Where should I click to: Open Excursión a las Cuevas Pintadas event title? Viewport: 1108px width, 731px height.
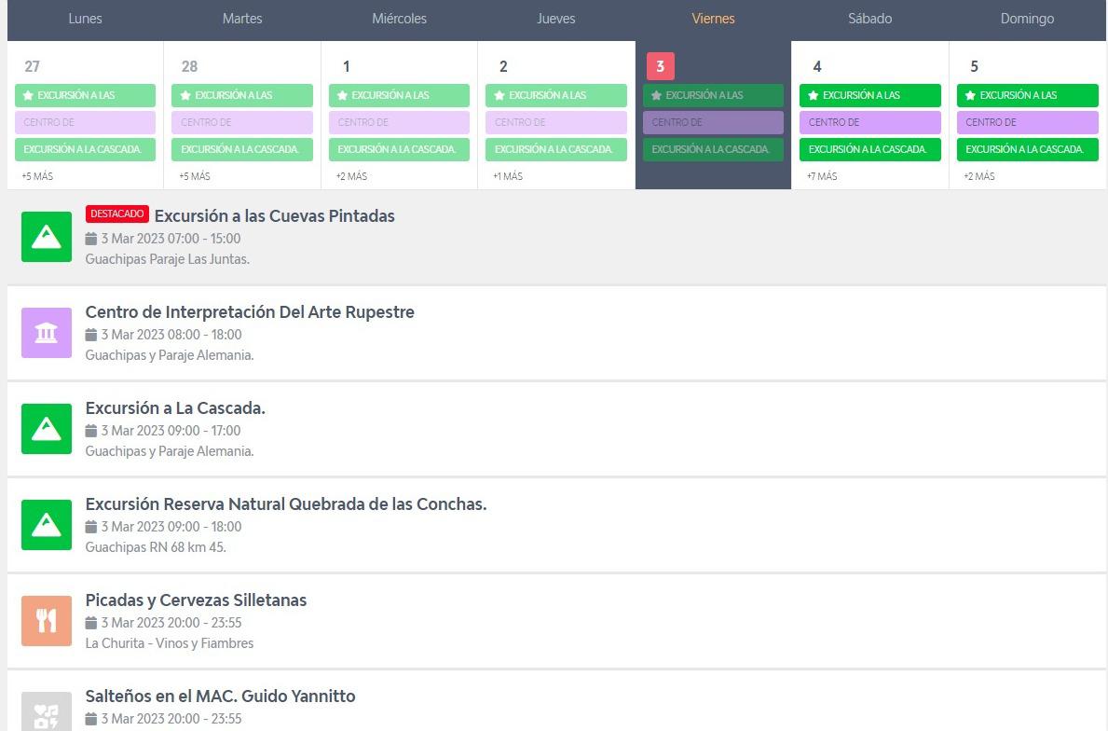tap(274, 216)
